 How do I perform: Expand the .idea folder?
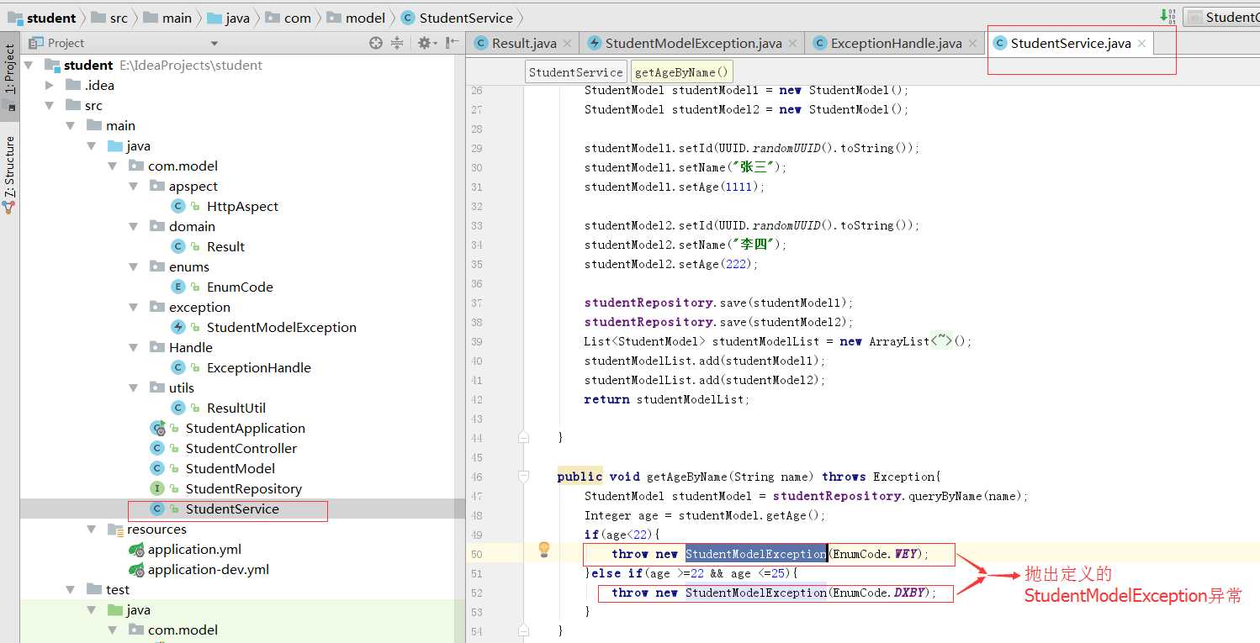pos(50,85)
